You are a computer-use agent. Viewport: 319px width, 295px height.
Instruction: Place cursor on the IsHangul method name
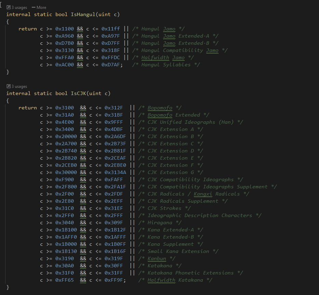81,14
